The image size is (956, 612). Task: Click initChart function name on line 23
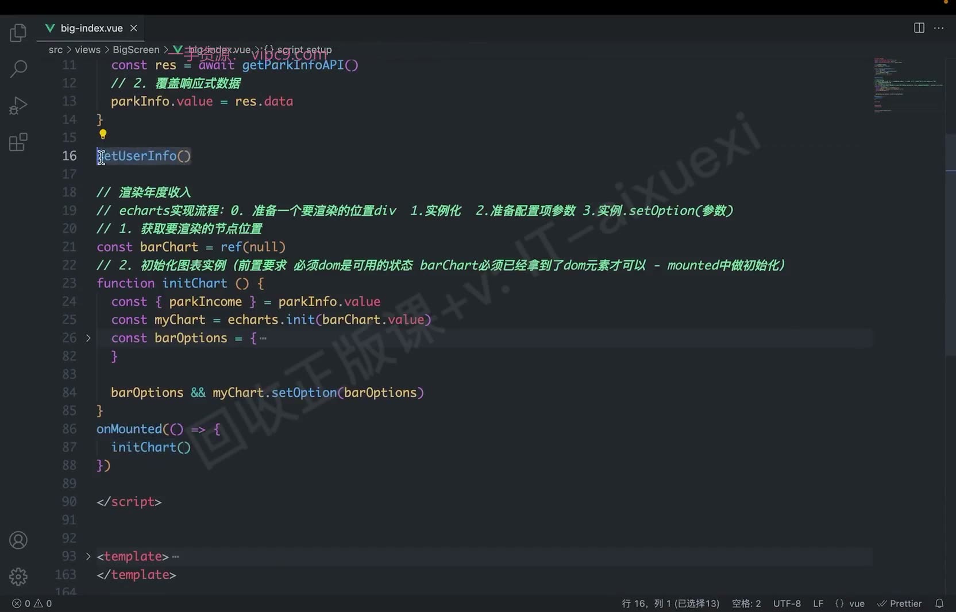click(x=195, y=284)
